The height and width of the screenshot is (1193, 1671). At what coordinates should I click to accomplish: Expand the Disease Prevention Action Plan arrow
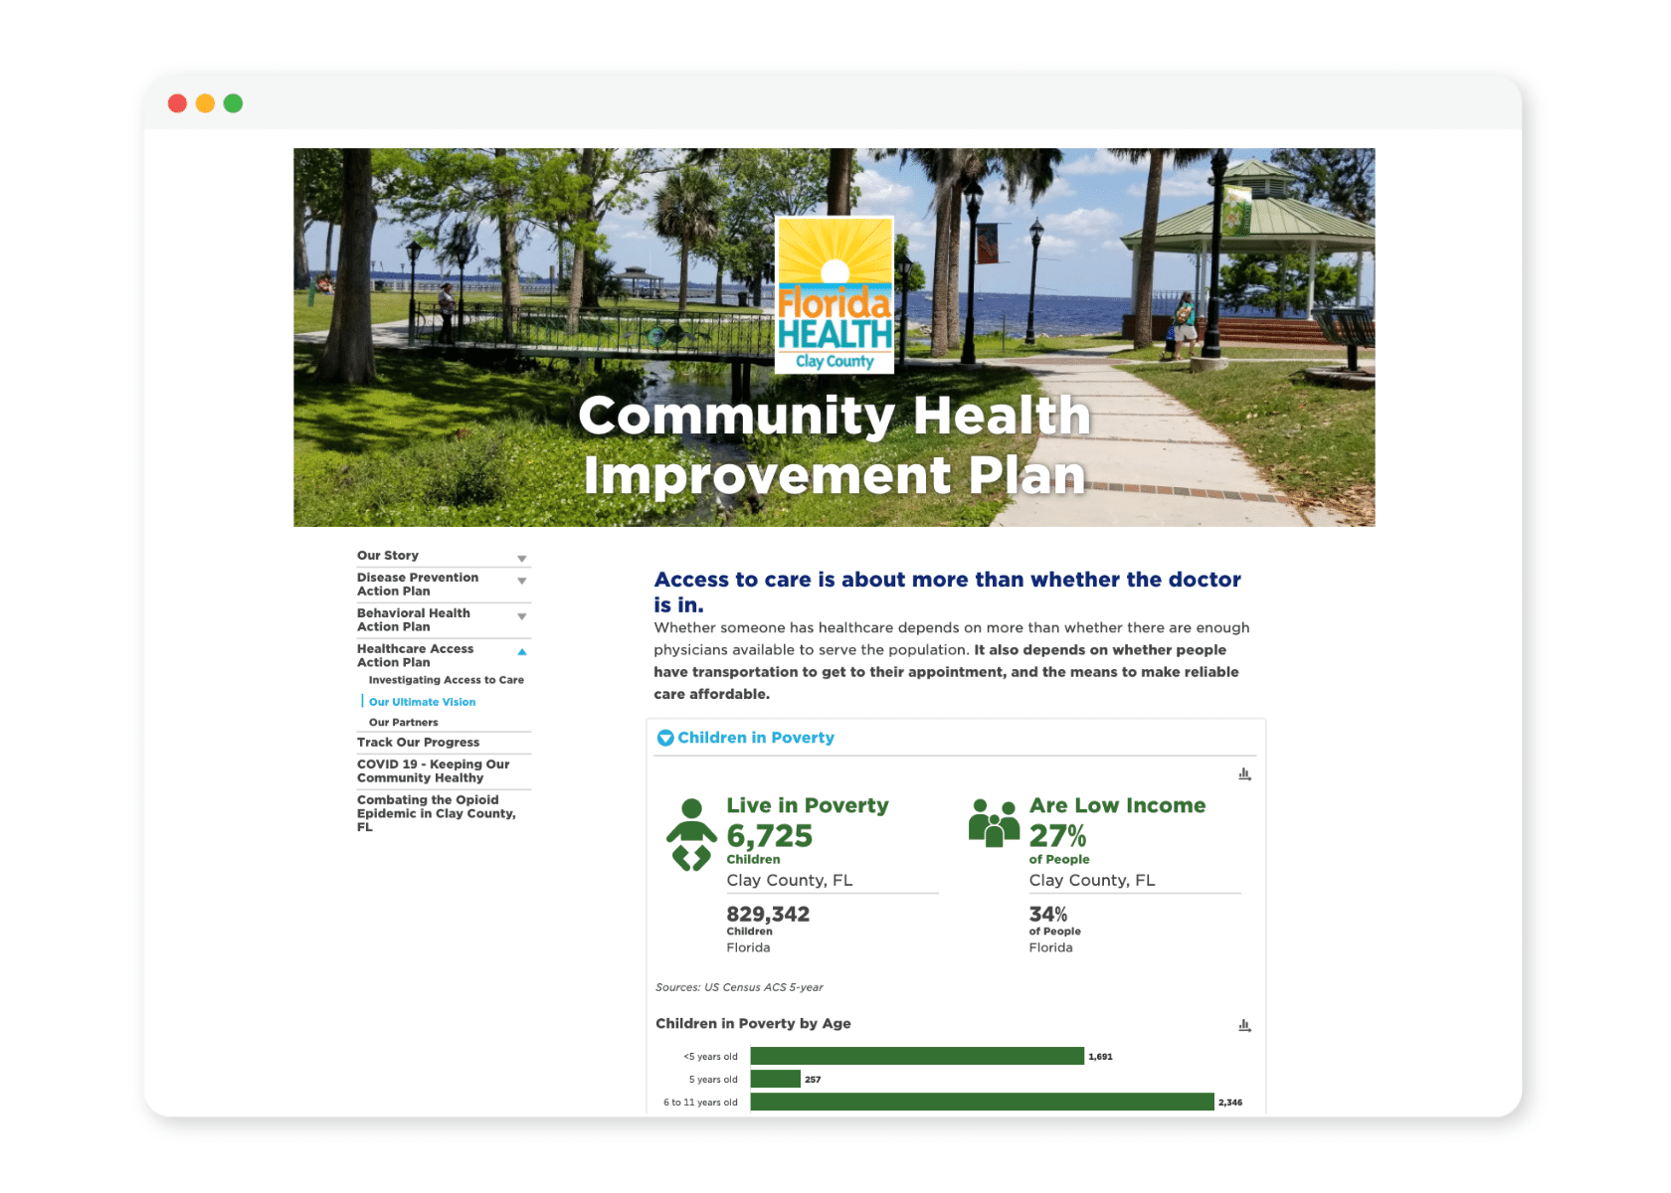(x=521, y=581)
